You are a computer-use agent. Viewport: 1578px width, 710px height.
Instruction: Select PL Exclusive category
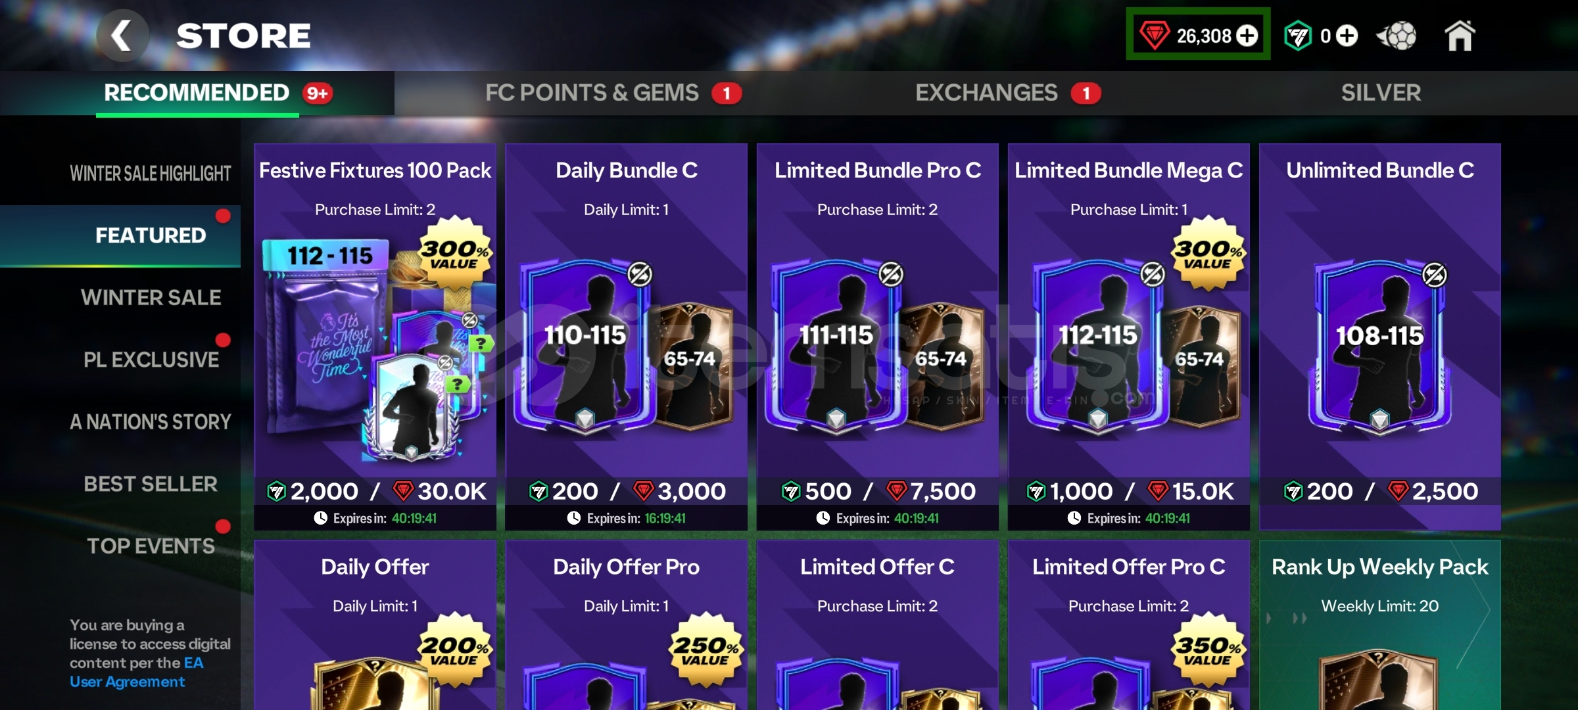[x=151, y=360]
